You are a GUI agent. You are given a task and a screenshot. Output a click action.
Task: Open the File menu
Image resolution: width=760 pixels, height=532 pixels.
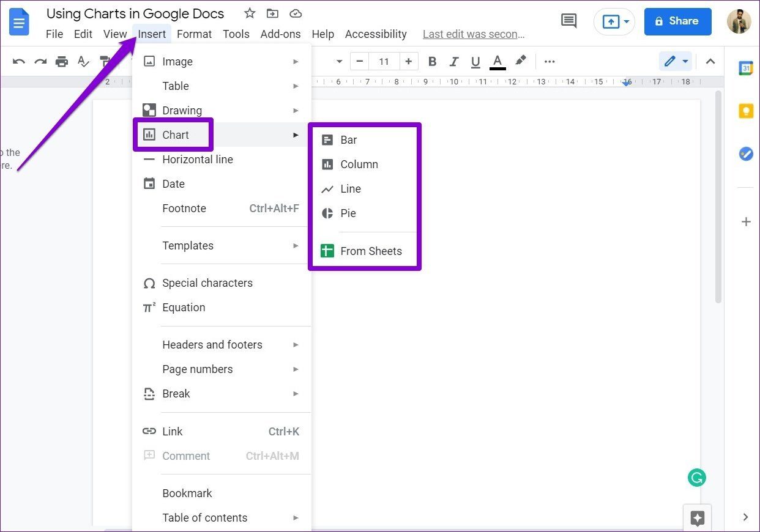[x=54, y=34]
